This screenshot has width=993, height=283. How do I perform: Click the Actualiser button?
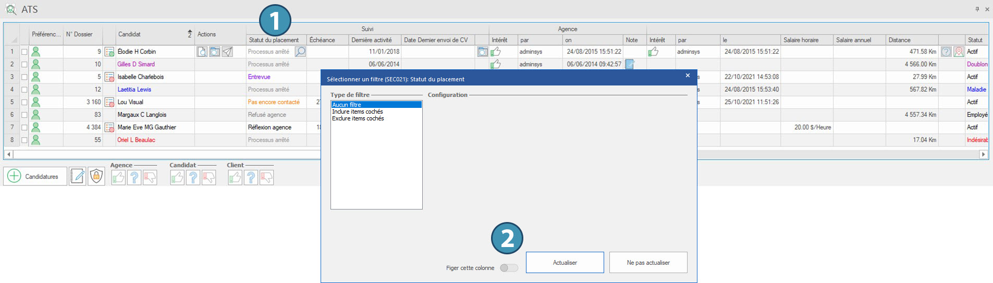tap(565, 263)
